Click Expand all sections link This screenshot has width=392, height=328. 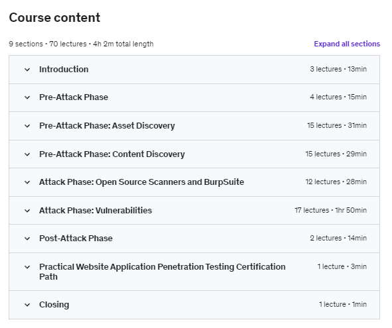tap(347, 44)
